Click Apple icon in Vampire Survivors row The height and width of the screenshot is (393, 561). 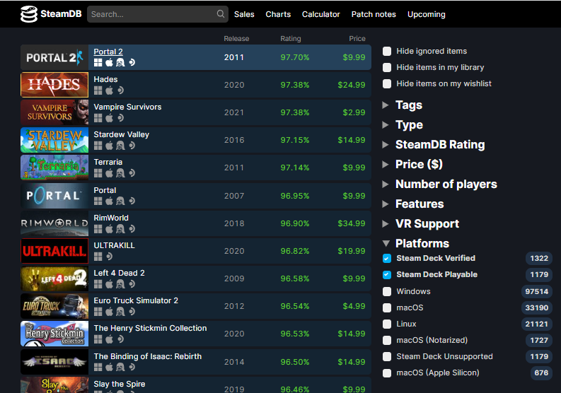(109, 118)
